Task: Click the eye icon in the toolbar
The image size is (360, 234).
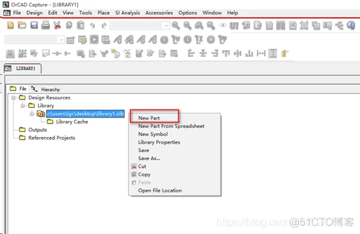Action: pyautogui.click(x=222, y=25)
